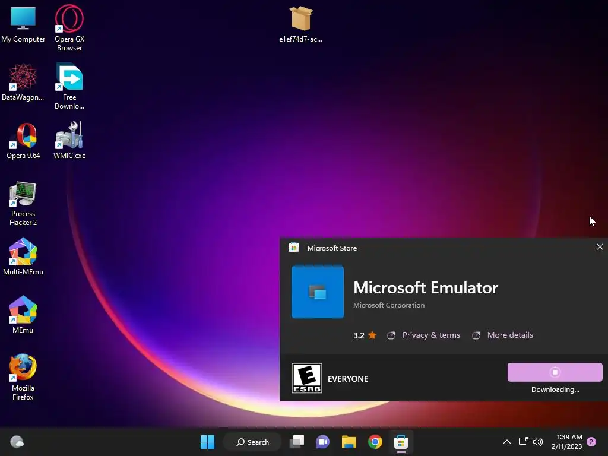The height and width of the screenshot is (456, 608).
Task: Click the Microsoft Emulator app thumbnail
Action: [x=318, y=292]
